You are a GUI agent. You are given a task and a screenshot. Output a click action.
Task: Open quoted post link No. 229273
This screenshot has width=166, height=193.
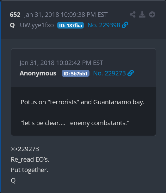109,73
